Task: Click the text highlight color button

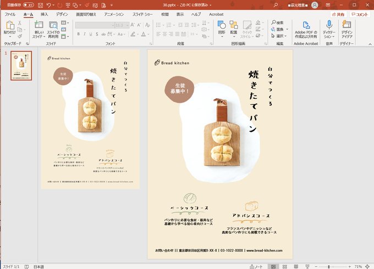Action: pos(133,34)
